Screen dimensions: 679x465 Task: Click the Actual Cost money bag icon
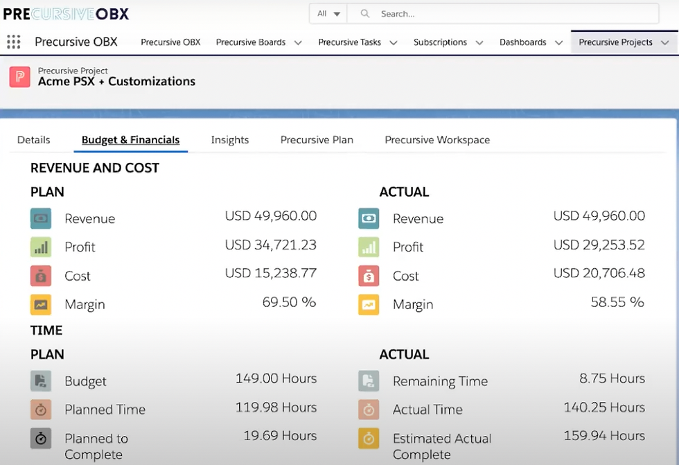(369, 276)
